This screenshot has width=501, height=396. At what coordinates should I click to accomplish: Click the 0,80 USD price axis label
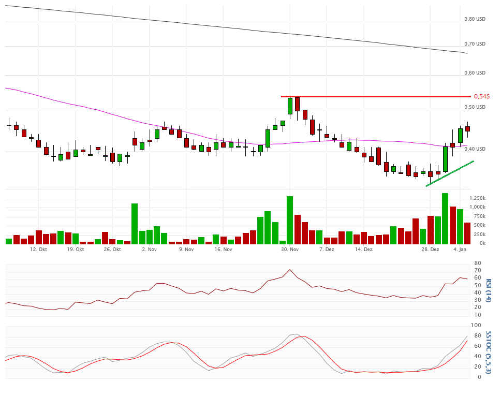point(475,19)
